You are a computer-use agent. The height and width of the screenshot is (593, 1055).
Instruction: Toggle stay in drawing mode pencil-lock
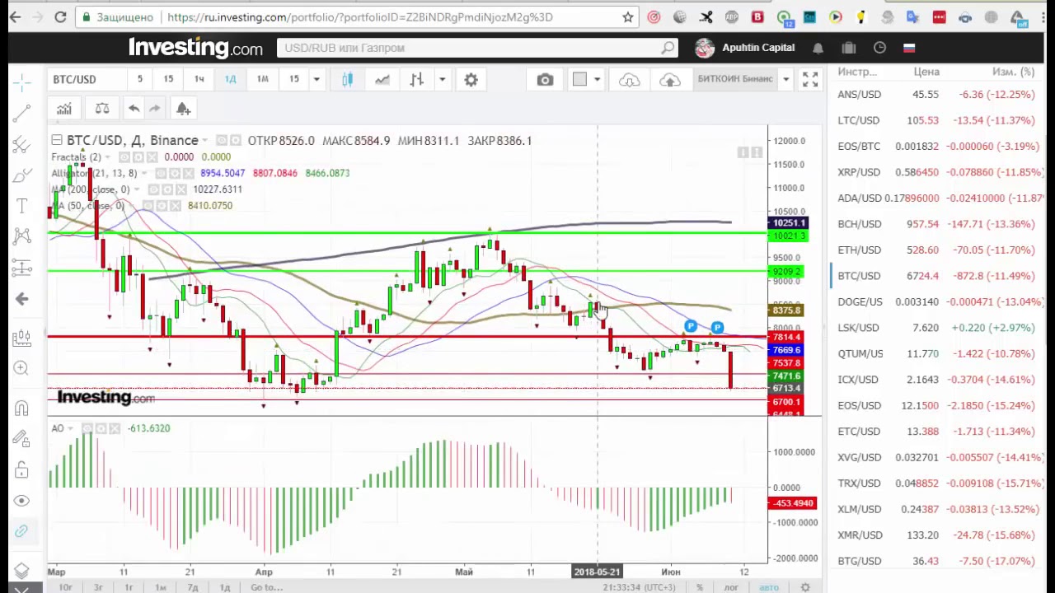pos(22,439)
